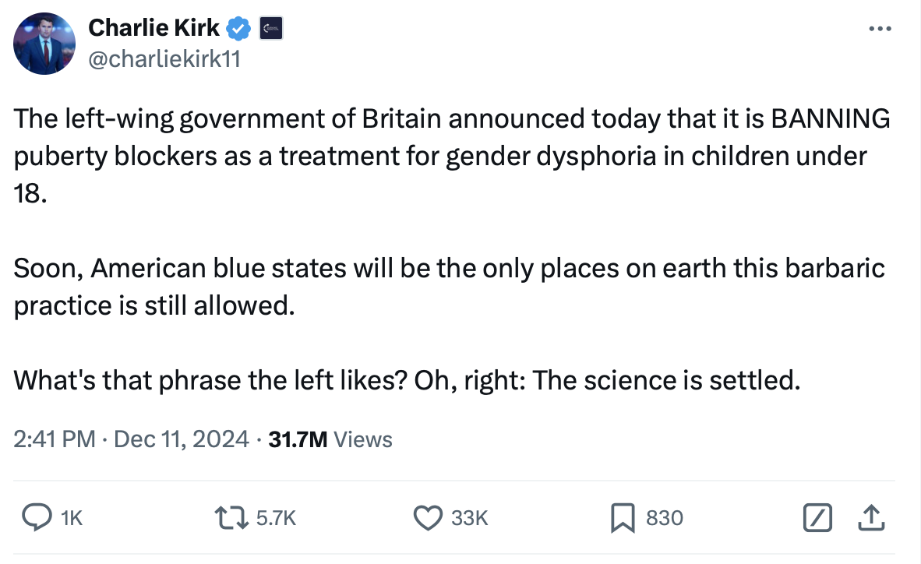Screen dimensions: 921x564
Task: Click the paragraph about American blue states
Action: coord(449,286)
